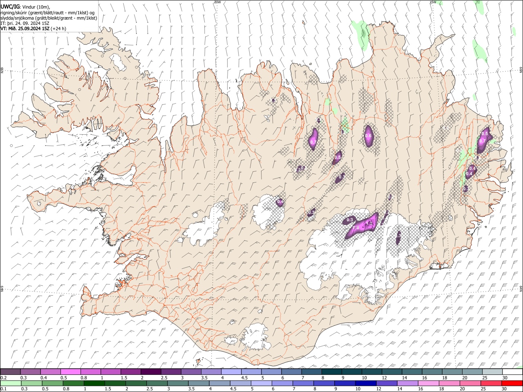The image size is (523, 392).
Task: Click the '0.6' value on the purple snow patch
Action: click(368, 136)
